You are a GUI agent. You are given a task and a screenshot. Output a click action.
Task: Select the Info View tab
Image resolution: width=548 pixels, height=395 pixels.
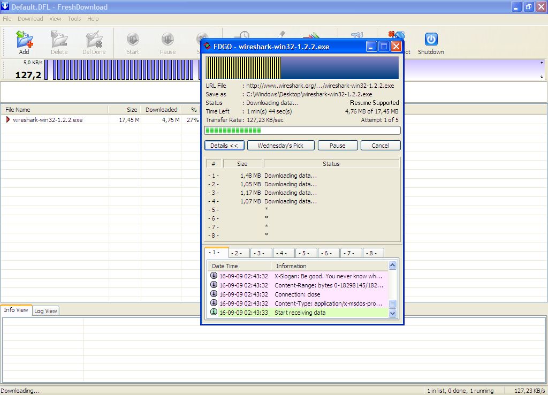click(x=16, y=310)
